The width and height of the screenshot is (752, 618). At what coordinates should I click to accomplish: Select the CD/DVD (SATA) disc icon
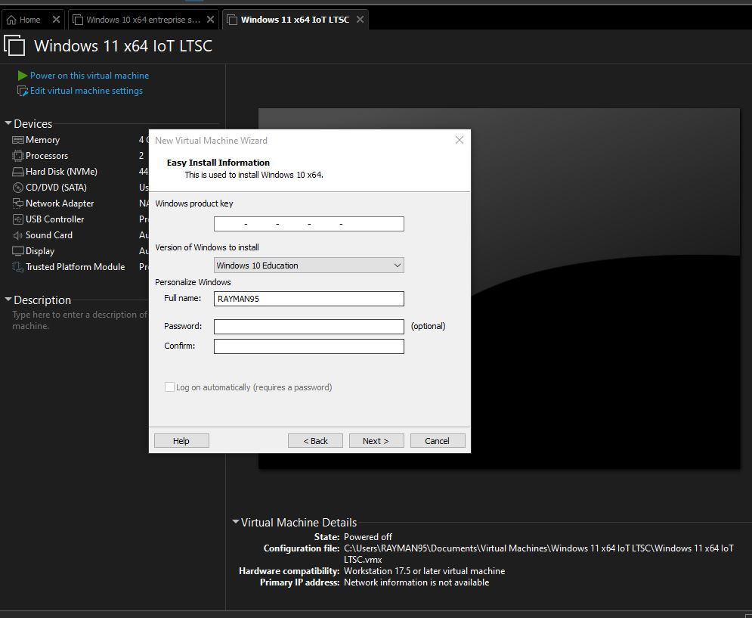(x=18, y=188)
